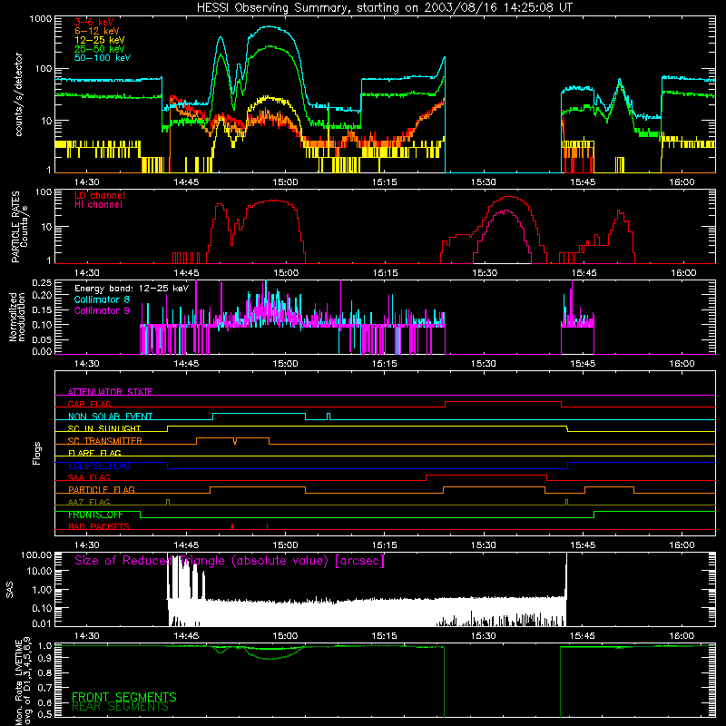Screen dimensions: 726x726
Task: Click the Normalized modulation axis title
Action: pyautogui.click(x=17, y=317)
